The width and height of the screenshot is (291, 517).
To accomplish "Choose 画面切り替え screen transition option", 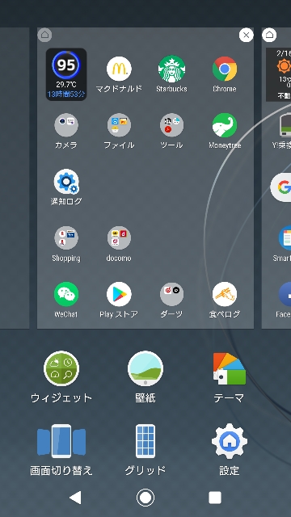I will coord(61,441).
